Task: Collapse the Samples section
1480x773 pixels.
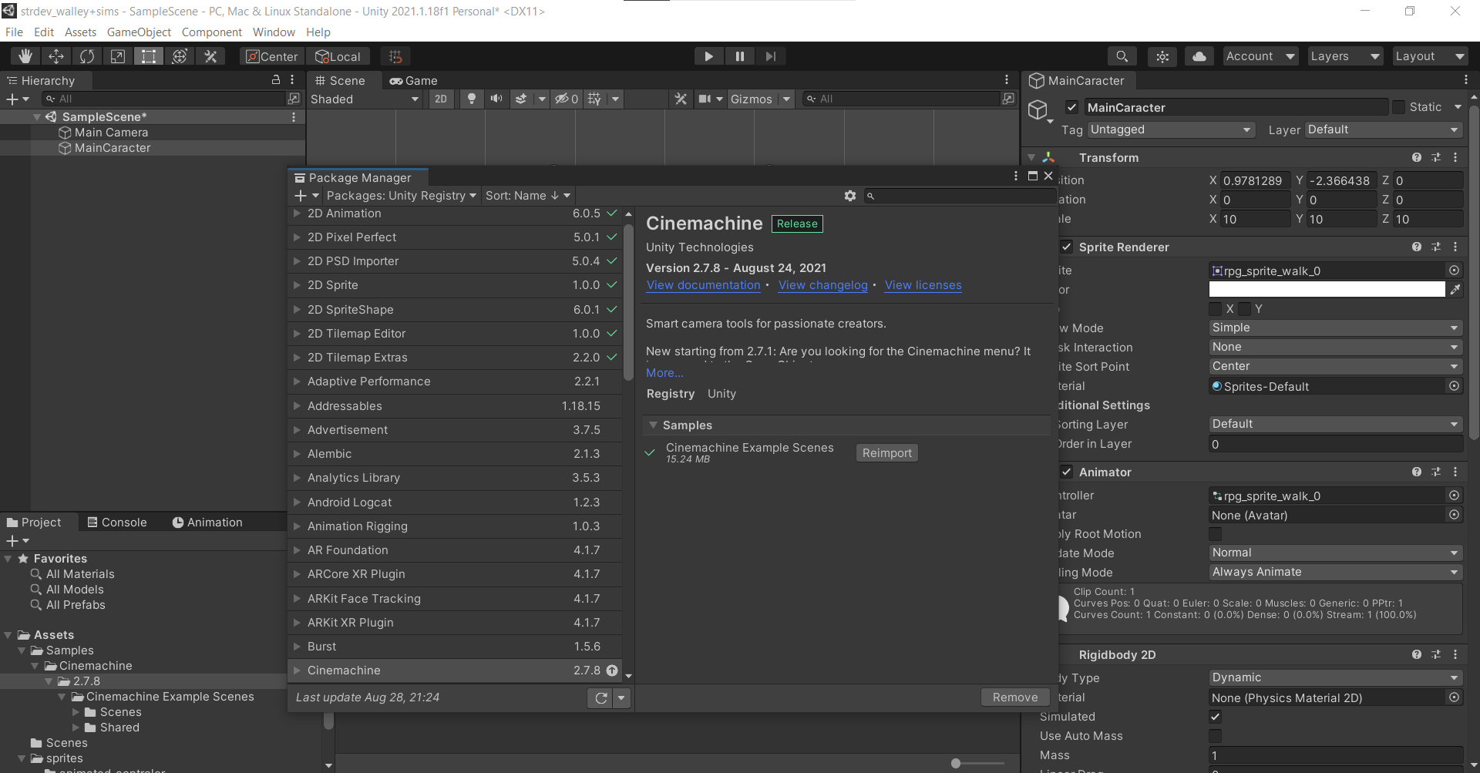Action: (x=653, y=425)
